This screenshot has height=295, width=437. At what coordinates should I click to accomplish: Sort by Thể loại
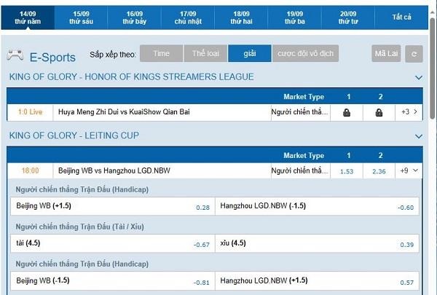205,53
